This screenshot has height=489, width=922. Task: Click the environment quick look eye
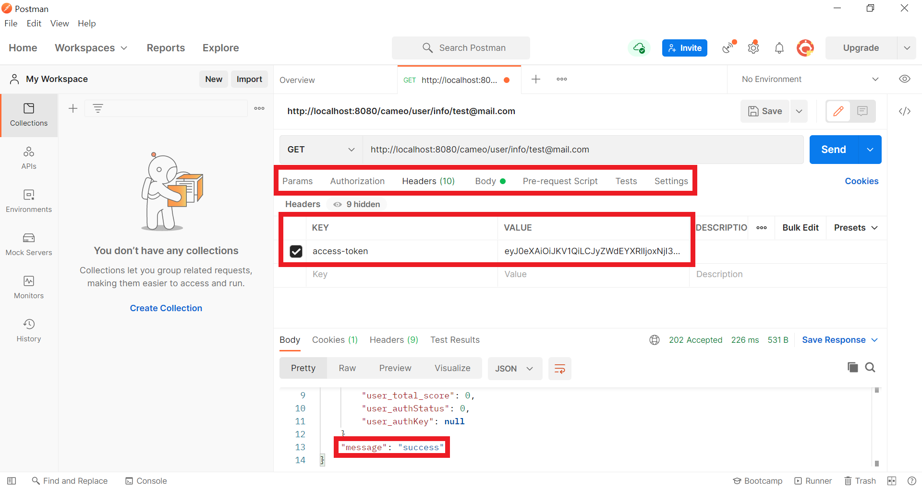coord(905,79)
